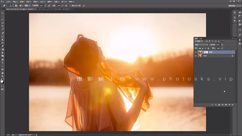The width and height of the screenshot is (242, 136).
Task: Toggle Lock position icon
Action: 205,48
